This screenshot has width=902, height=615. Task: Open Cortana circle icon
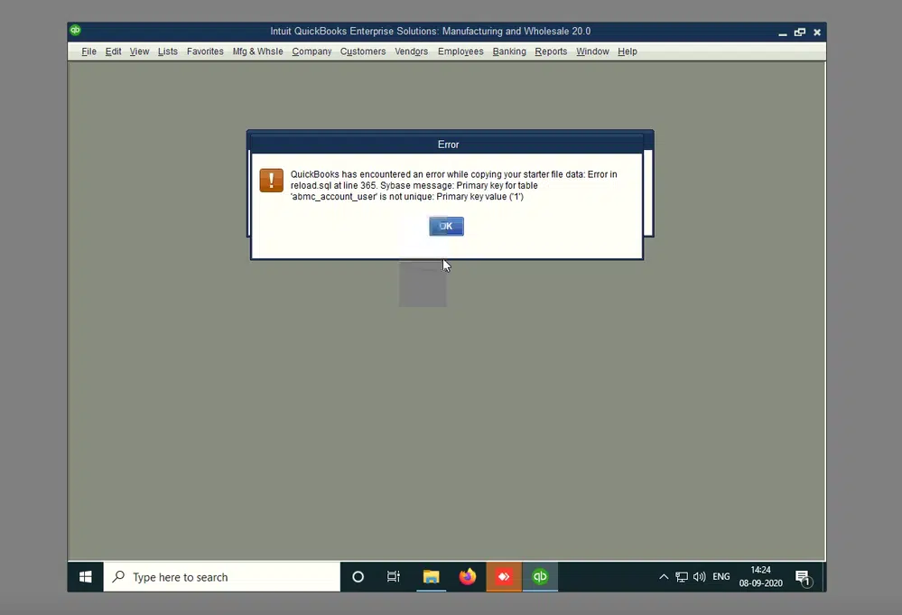coord(358,576)
